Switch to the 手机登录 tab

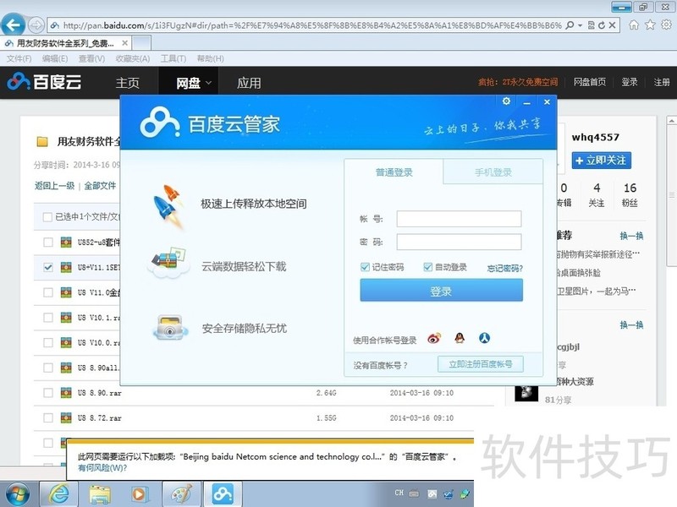coord(493,172)
